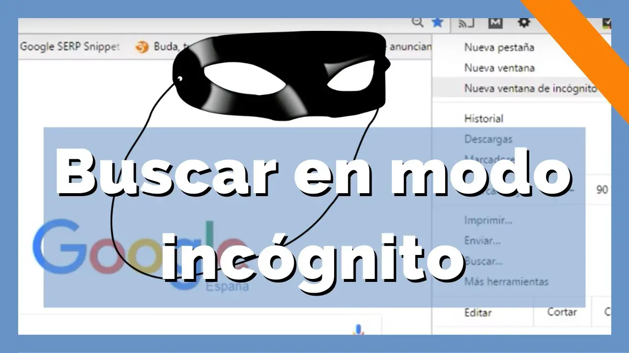Click the blue bookmark star icon
629x353 pixels.
[437, 23]
